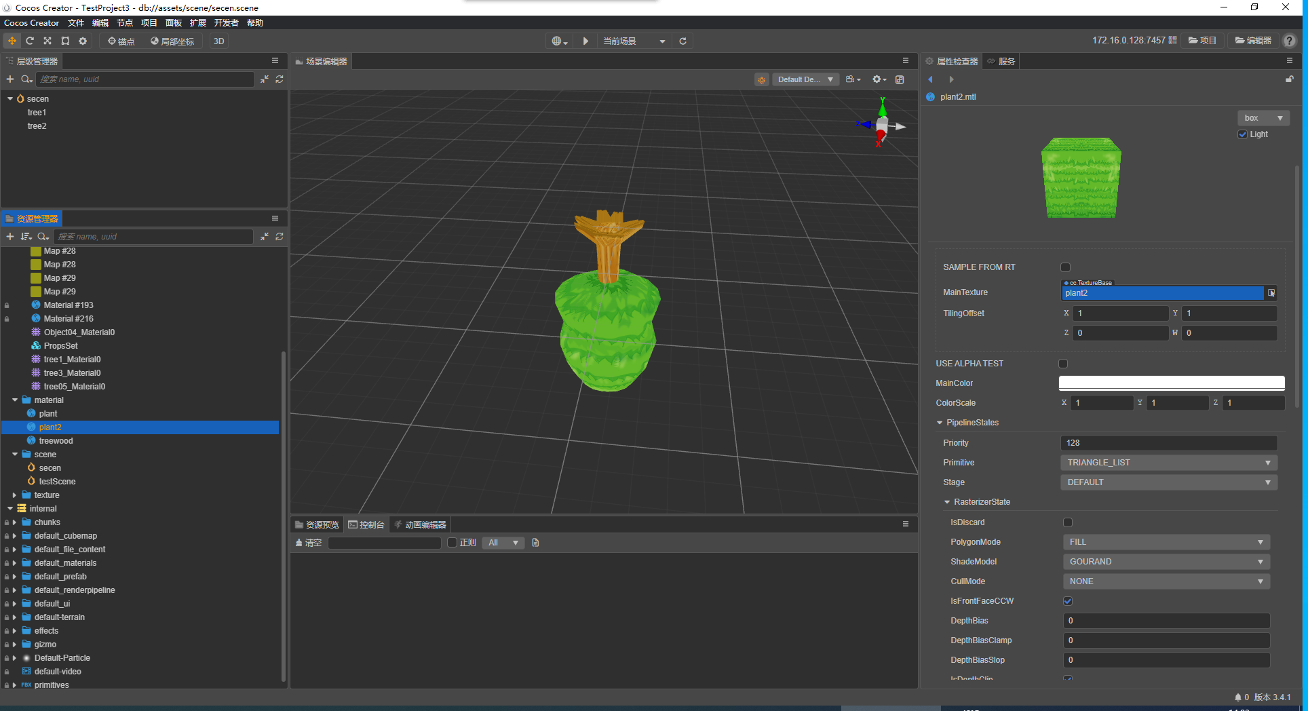Toggle the Light checkbox in material preview

[x=1243, y=134]
